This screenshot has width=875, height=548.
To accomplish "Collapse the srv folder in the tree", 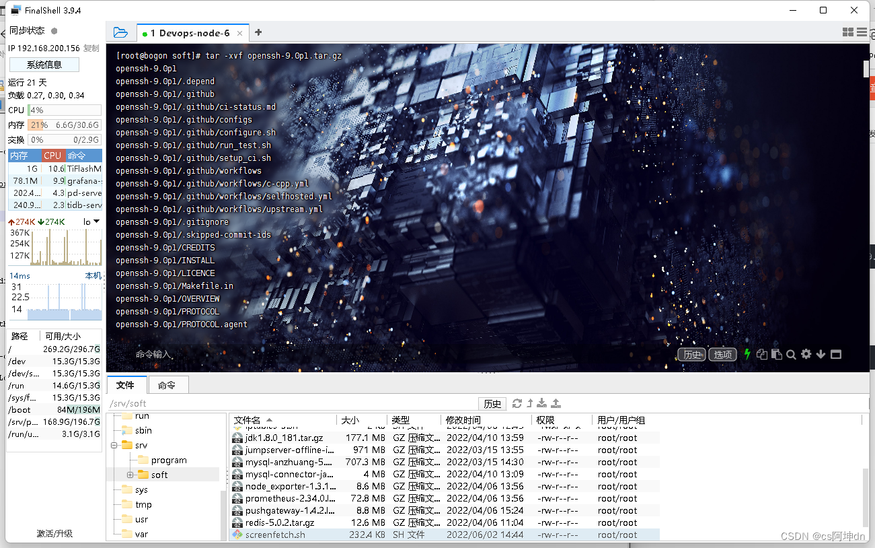I will [112, 444].
